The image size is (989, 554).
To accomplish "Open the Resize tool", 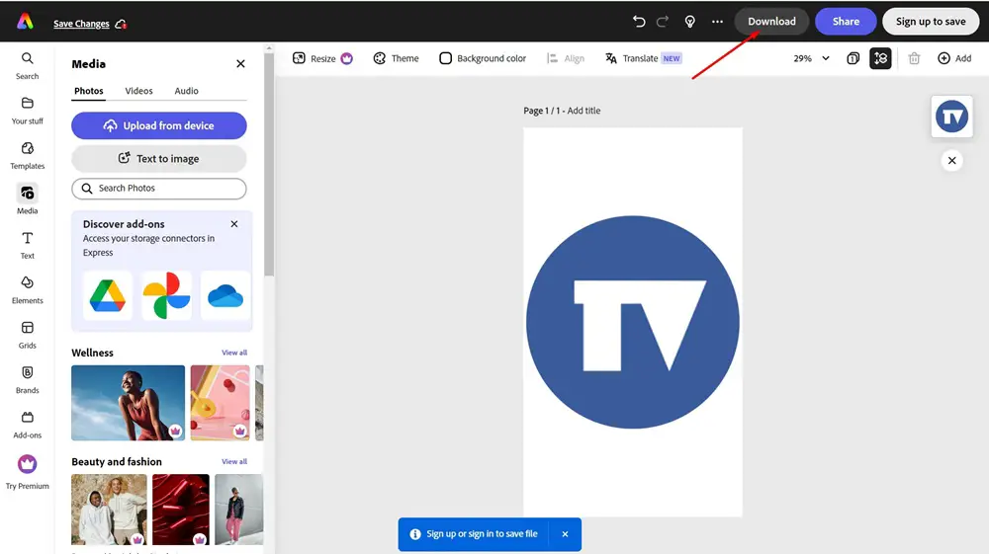I will (322, 58).
